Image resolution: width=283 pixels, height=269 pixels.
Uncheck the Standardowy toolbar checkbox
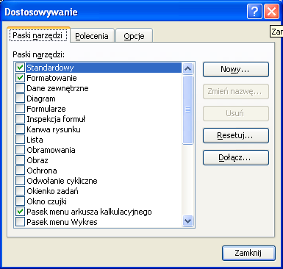coord(20,68)
